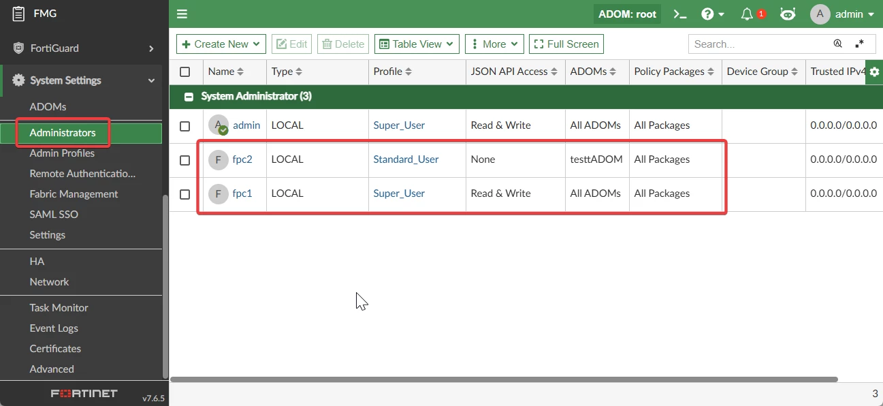Click the horizontal table scrollbar
The width and height of the screenshot is (883, 406).
504,379
